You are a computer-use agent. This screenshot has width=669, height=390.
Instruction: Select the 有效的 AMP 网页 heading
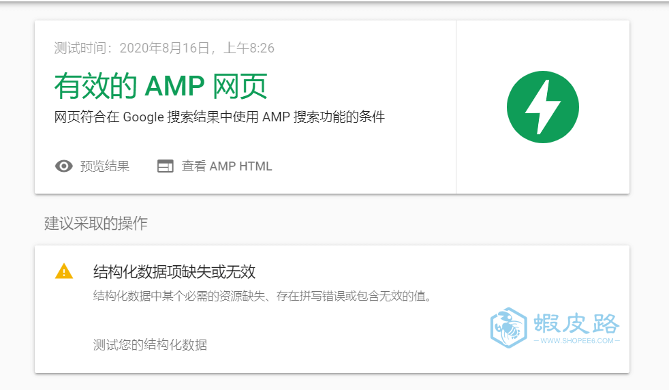161,86
